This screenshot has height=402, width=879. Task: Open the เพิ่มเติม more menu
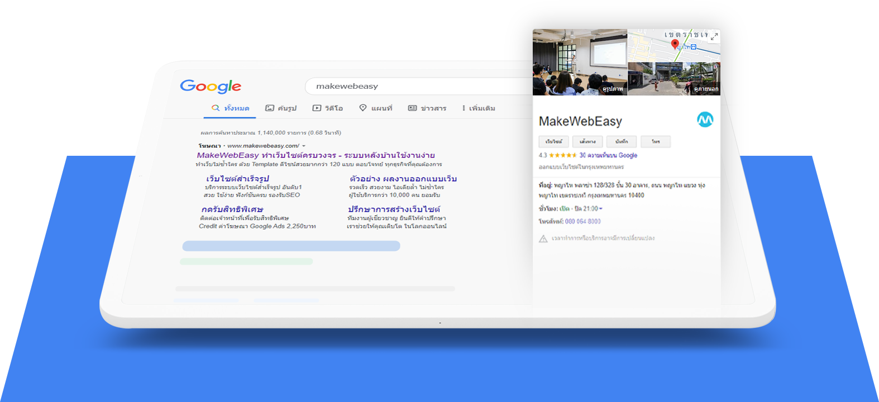point(479,108)
